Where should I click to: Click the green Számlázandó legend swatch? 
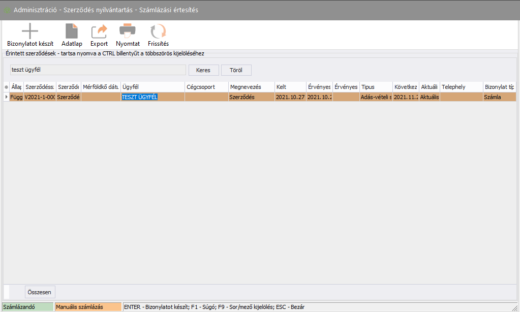coord(27,307)
